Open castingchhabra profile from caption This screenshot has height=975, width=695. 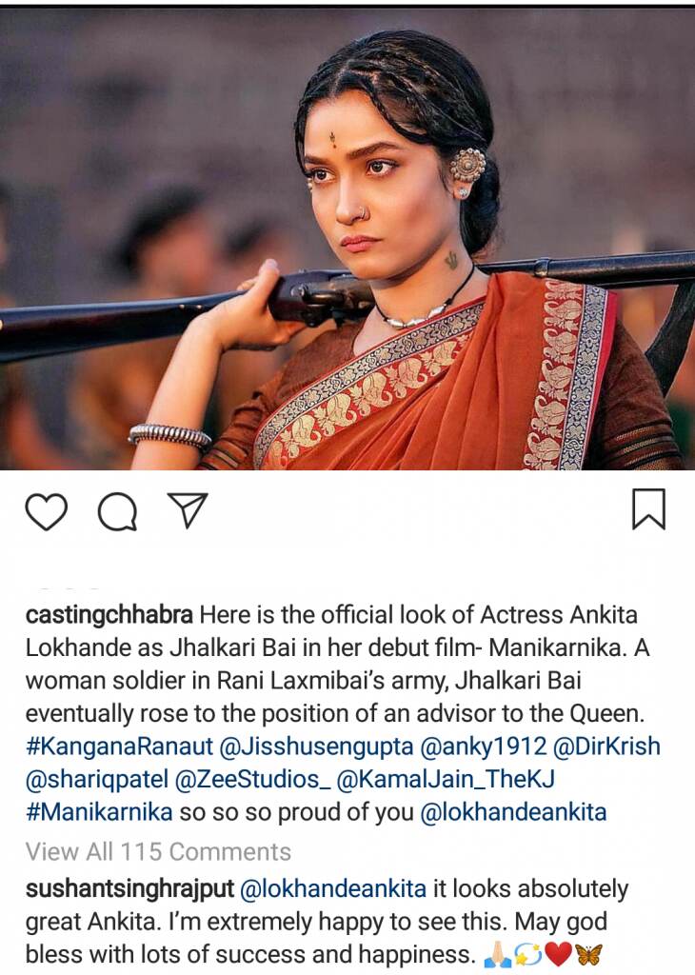pos(109,615)
